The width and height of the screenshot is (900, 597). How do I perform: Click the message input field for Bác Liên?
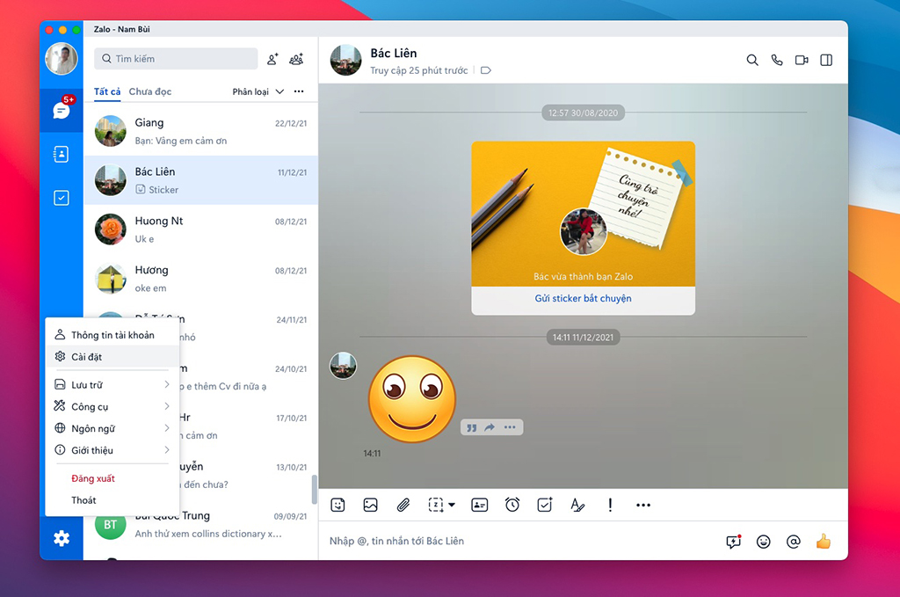point(519,541)
